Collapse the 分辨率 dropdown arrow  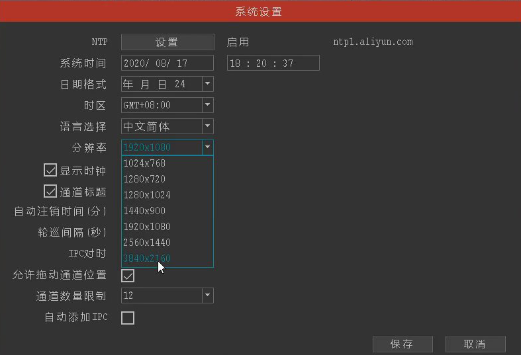207,147
